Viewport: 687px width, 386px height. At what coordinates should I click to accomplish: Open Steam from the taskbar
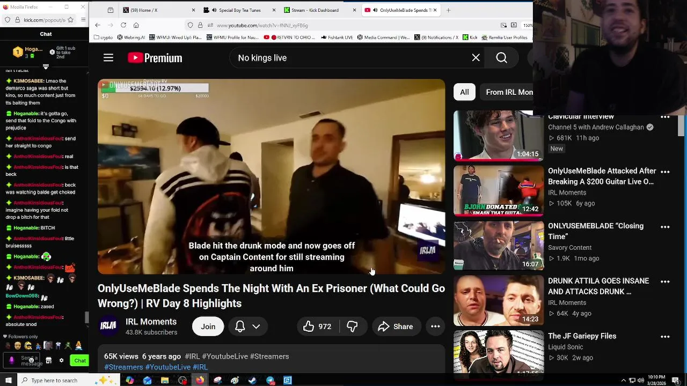(x=252, y=381)
